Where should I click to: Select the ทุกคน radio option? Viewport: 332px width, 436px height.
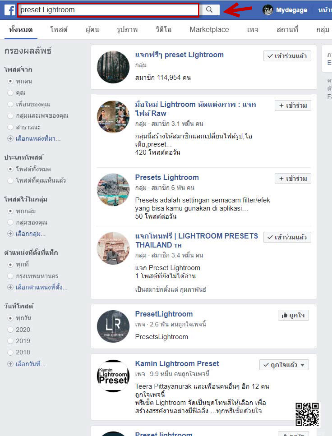(x=10, y=81)
